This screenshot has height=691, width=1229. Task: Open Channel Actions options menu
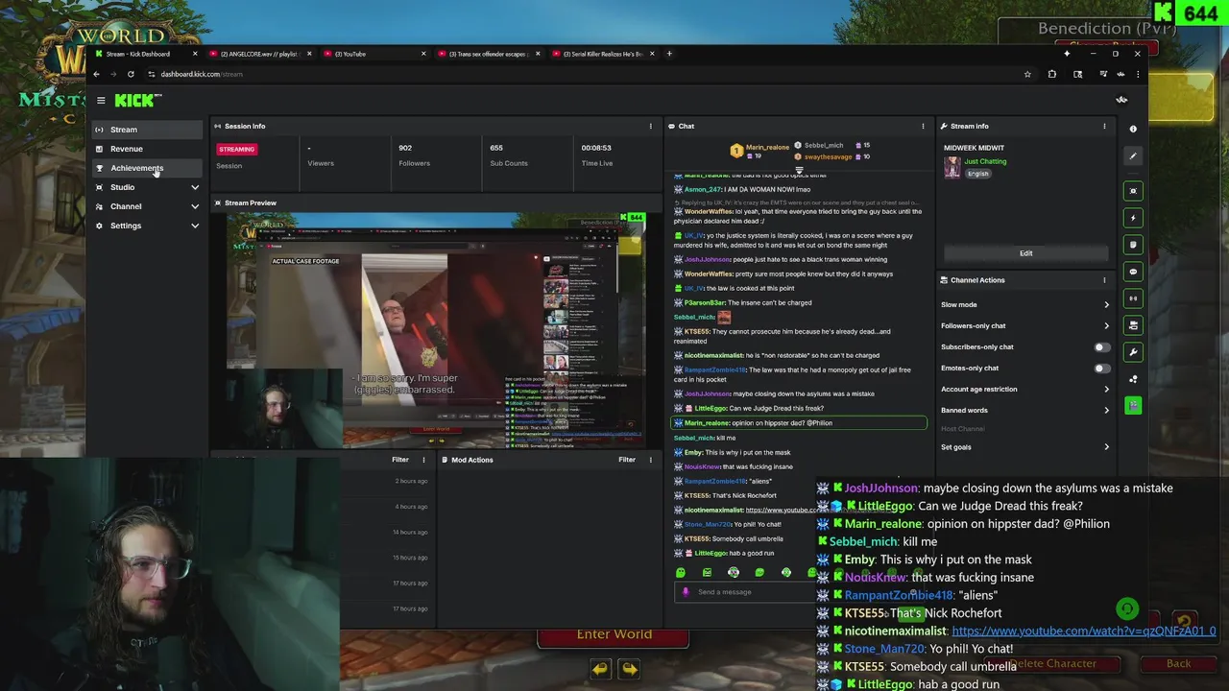click(x=1104, y=280)
